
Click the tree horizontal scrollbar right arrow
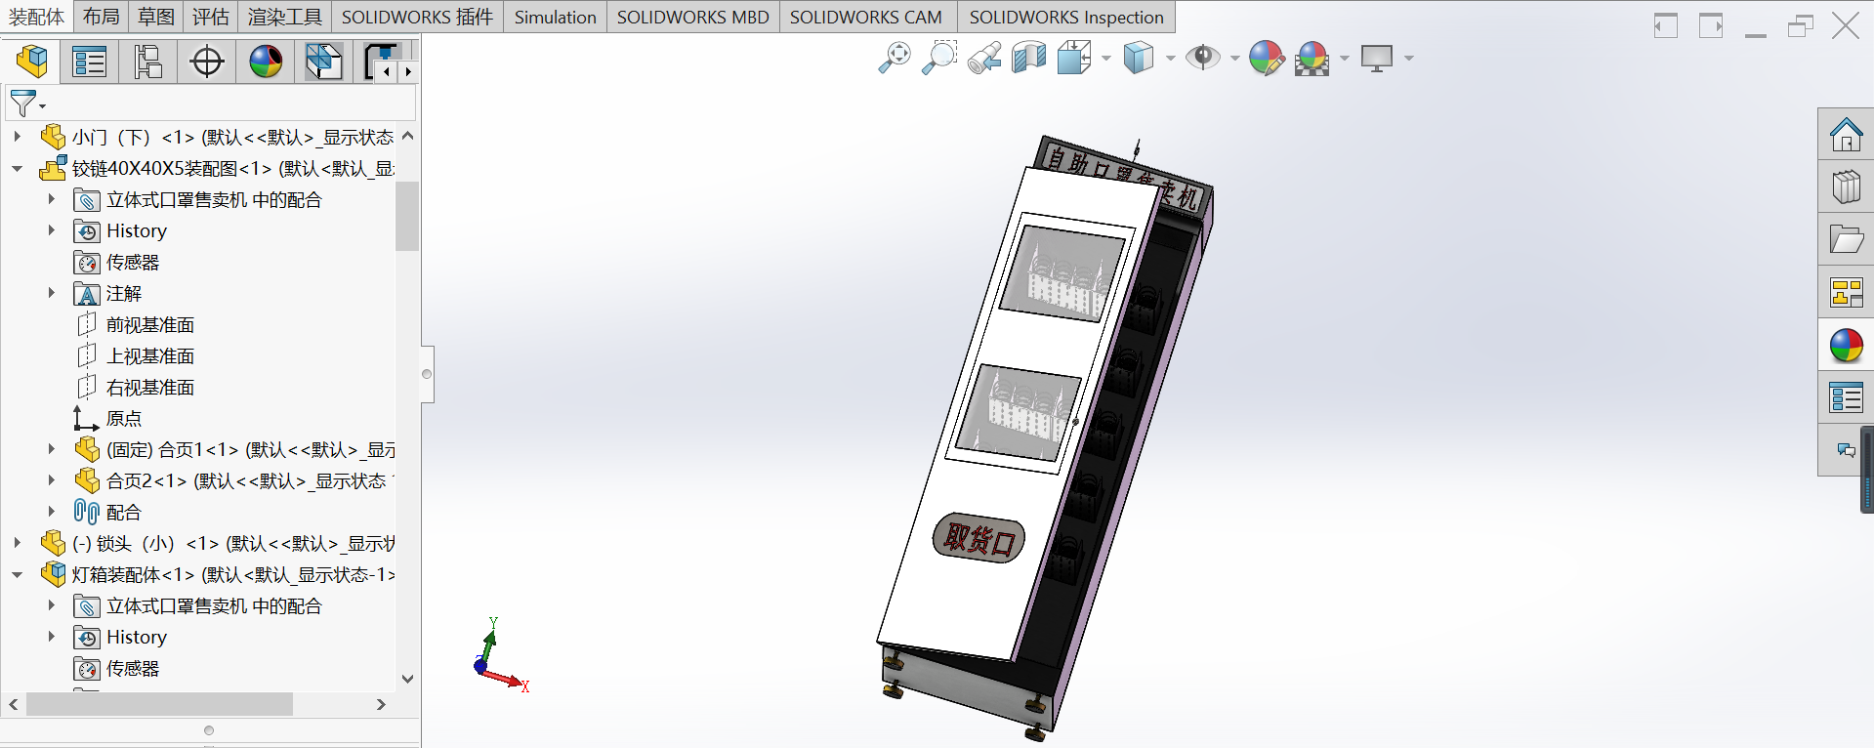[x=381, y=704]
